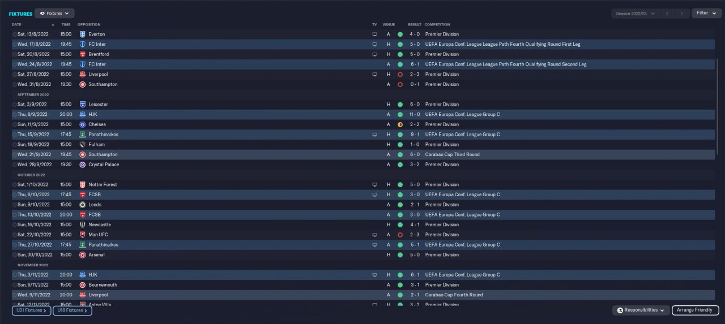The image size is (725, 324).
Task: Click the Newcastle club badge
Action: click(82, 225)
